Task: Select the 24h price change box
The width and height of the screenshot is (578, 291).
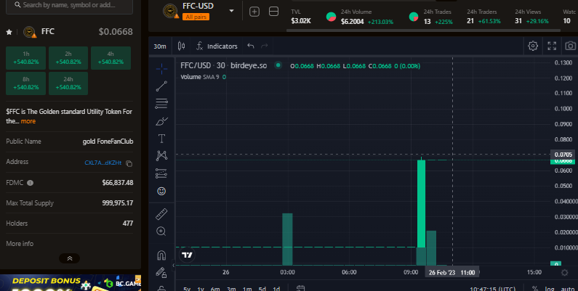Action: click(68, 83)
